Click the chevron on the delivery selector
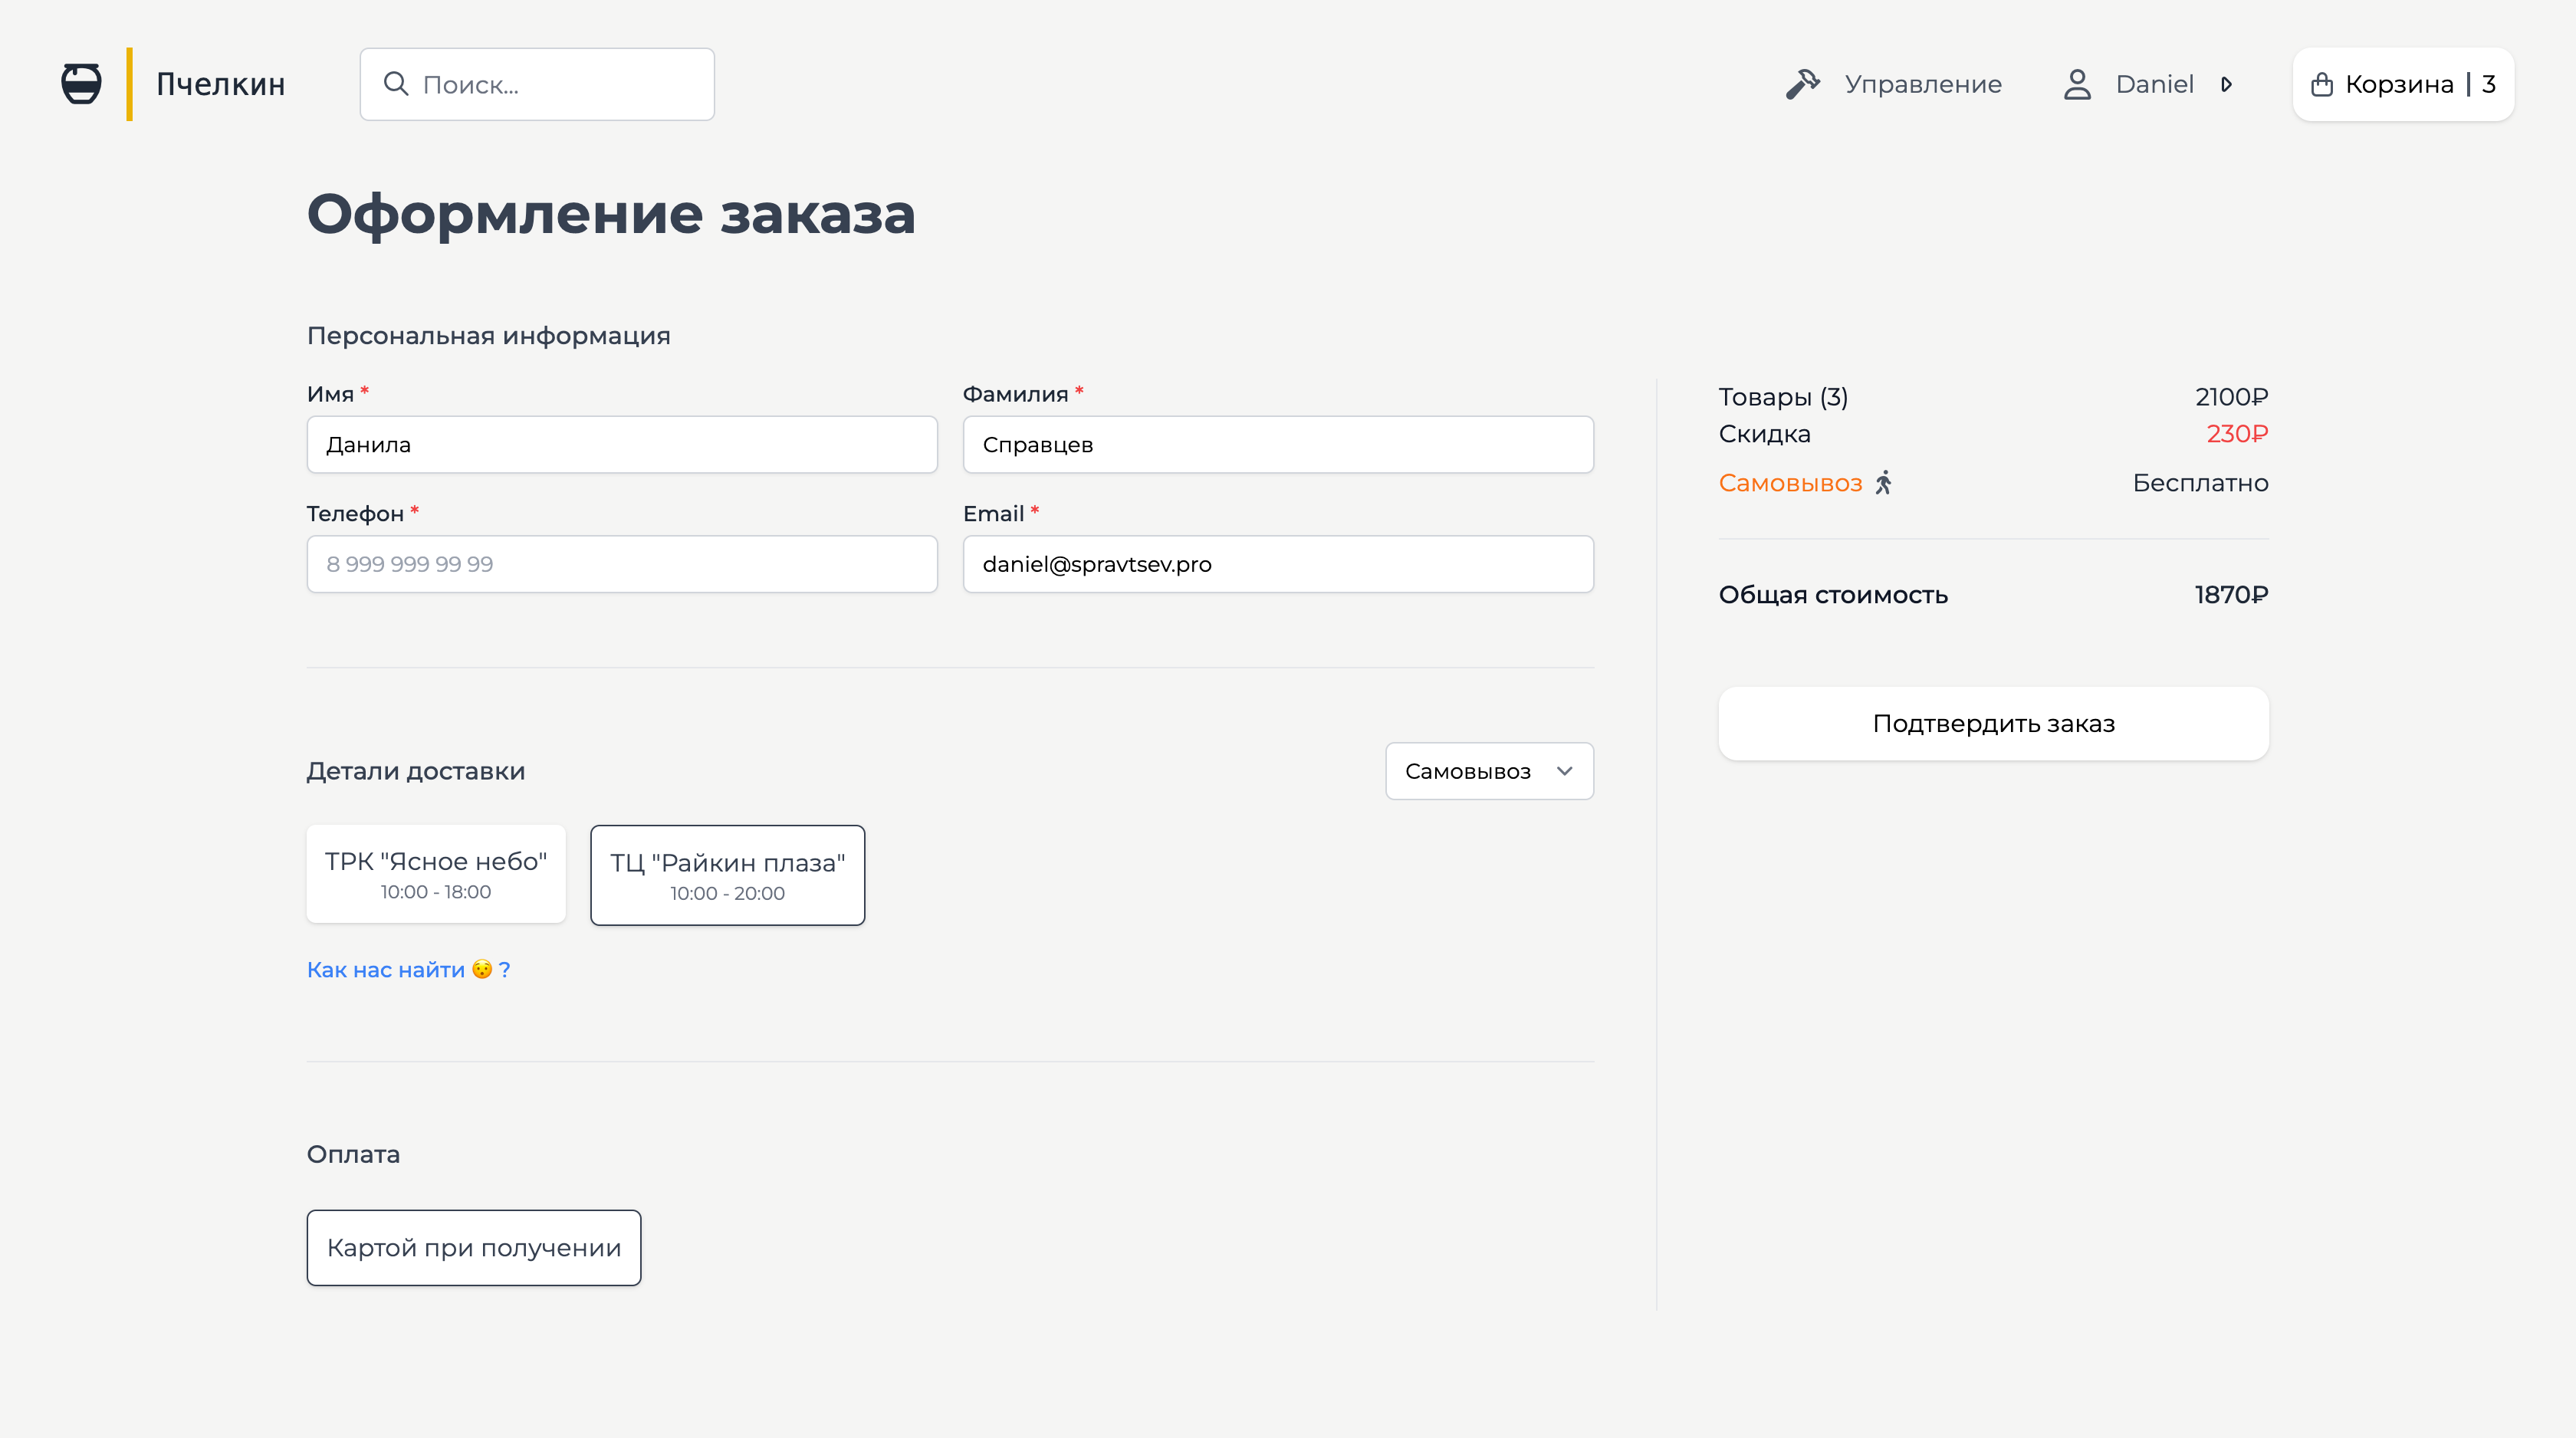Screen dimensions: 2576x1438 tap(1563, 771)
